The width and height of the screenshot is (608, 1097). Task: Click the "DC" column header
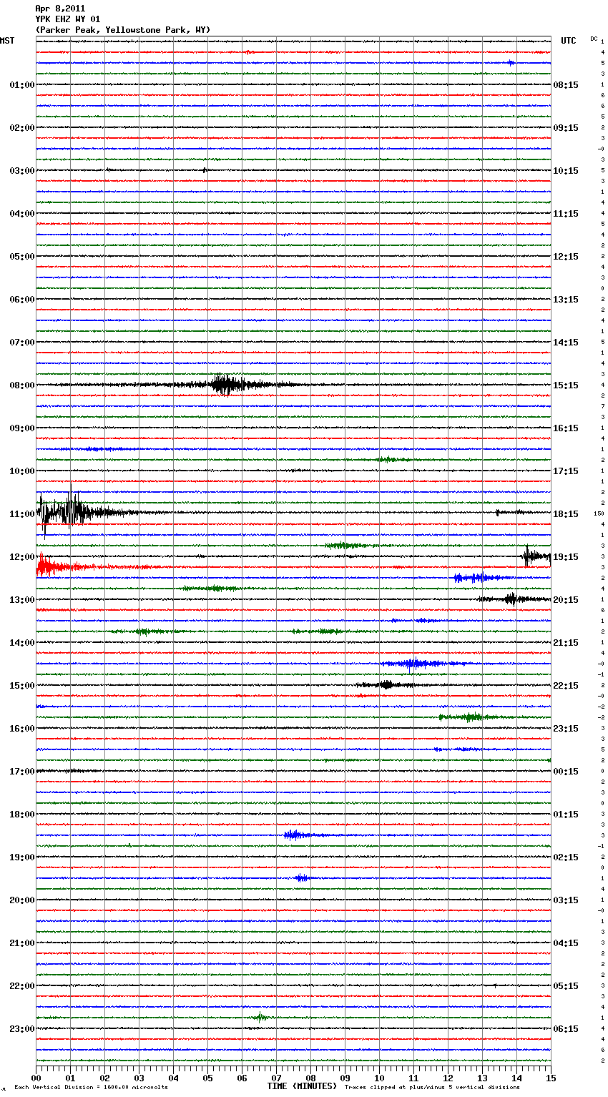point(594,39)
